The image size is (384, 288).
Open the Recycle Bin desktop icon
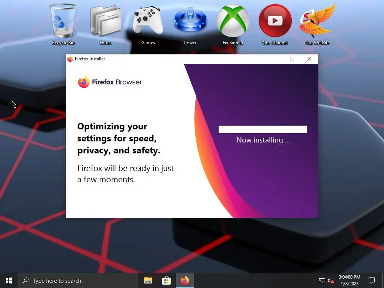click(x=63, y=24)
